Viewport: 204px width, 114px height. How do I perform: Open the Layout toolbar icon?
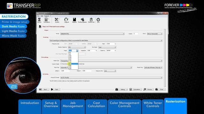coord(39,20)
